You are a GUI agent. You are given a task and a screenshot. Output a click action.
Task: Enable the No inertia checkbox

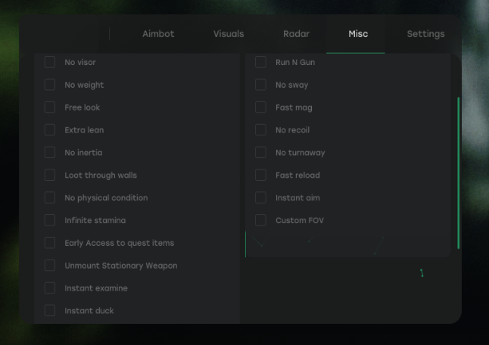[50, 152]
